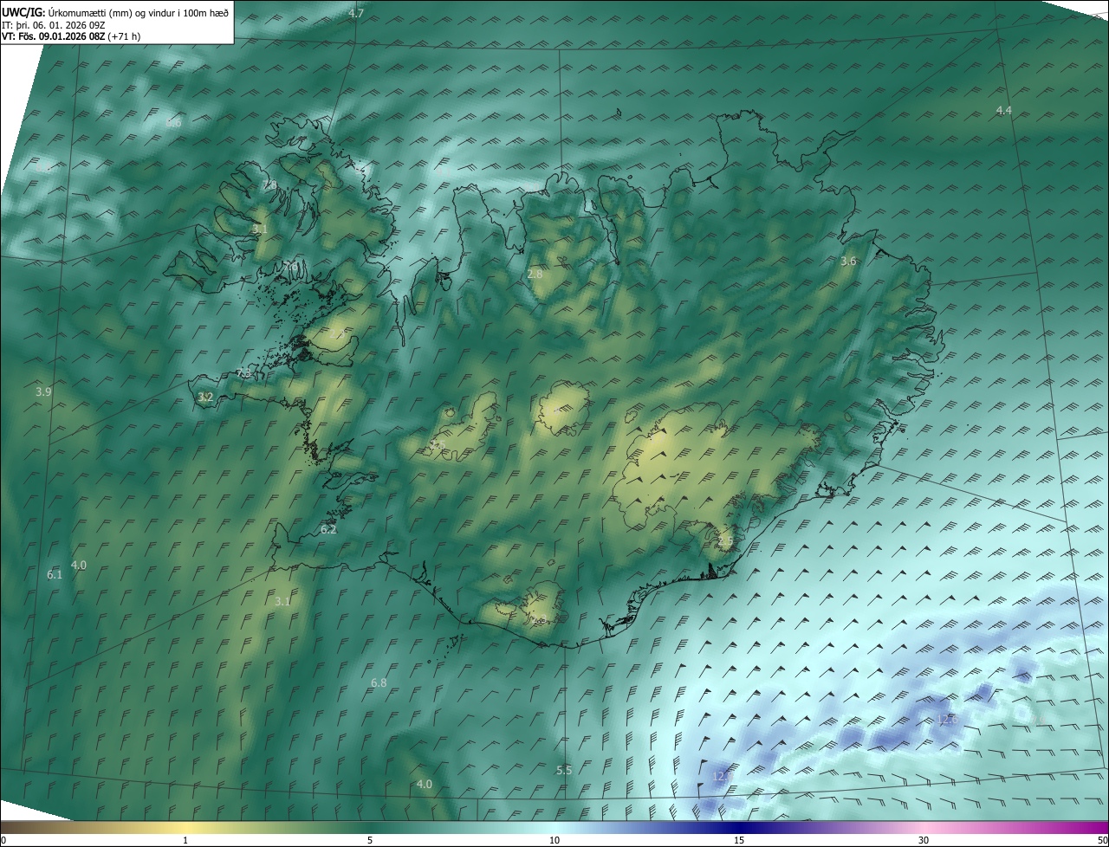Click the '6.1' value label on the map

55,575
